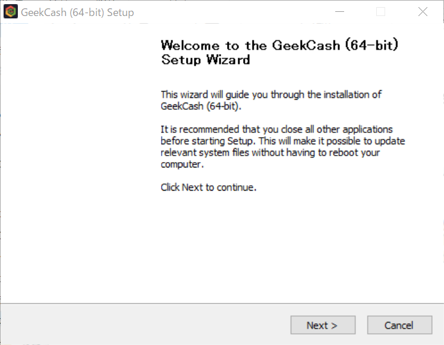The height and width of the screenshot is (345, 444).
Task: Click the "relevant system files" text line
Action: coord(270,153)
